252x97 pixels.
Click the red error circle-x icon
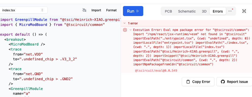(125, 30)
